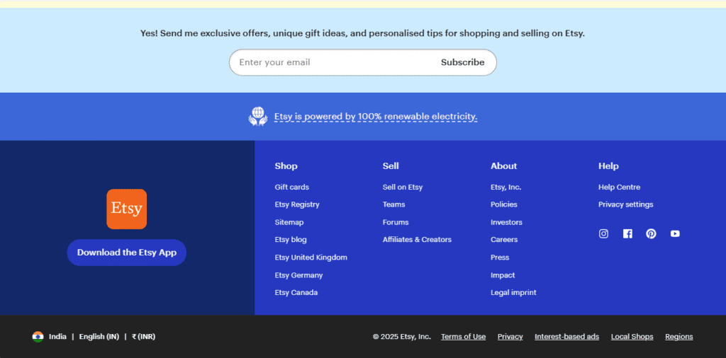Viewport: 726px width, 358px height.
Task: Change the India region setting
Action: pyautogui.click(x=57, y=337)
